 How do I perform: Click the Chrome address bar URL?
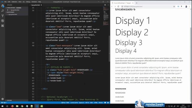click(x=133, y=7)
